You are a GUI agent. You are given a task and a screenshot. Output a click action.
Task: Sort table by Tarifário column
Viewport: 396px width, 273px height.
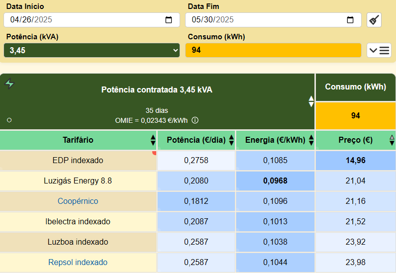(x=153, y=140)
